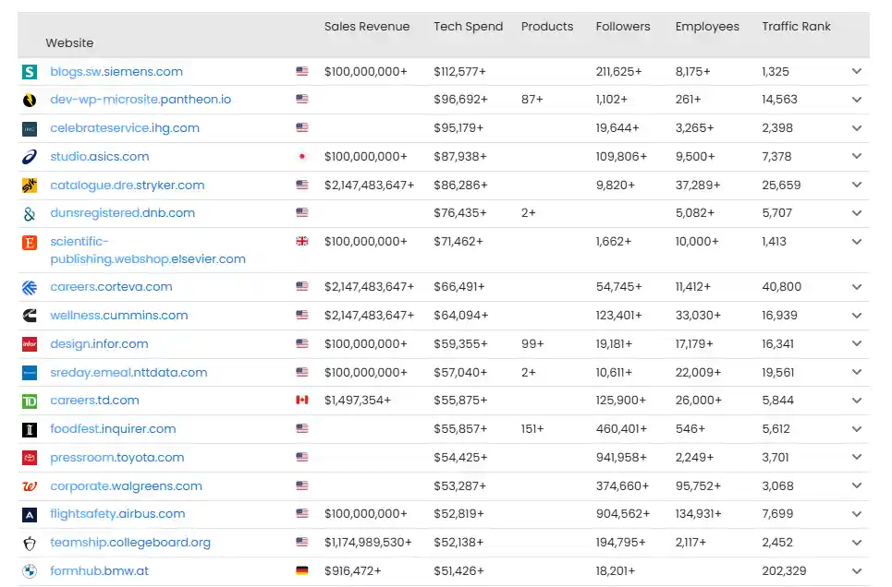The height and width of the screenshot is (587, 892).
Task: Click the BMW roundel icon
Action: [x=30, y=571]
